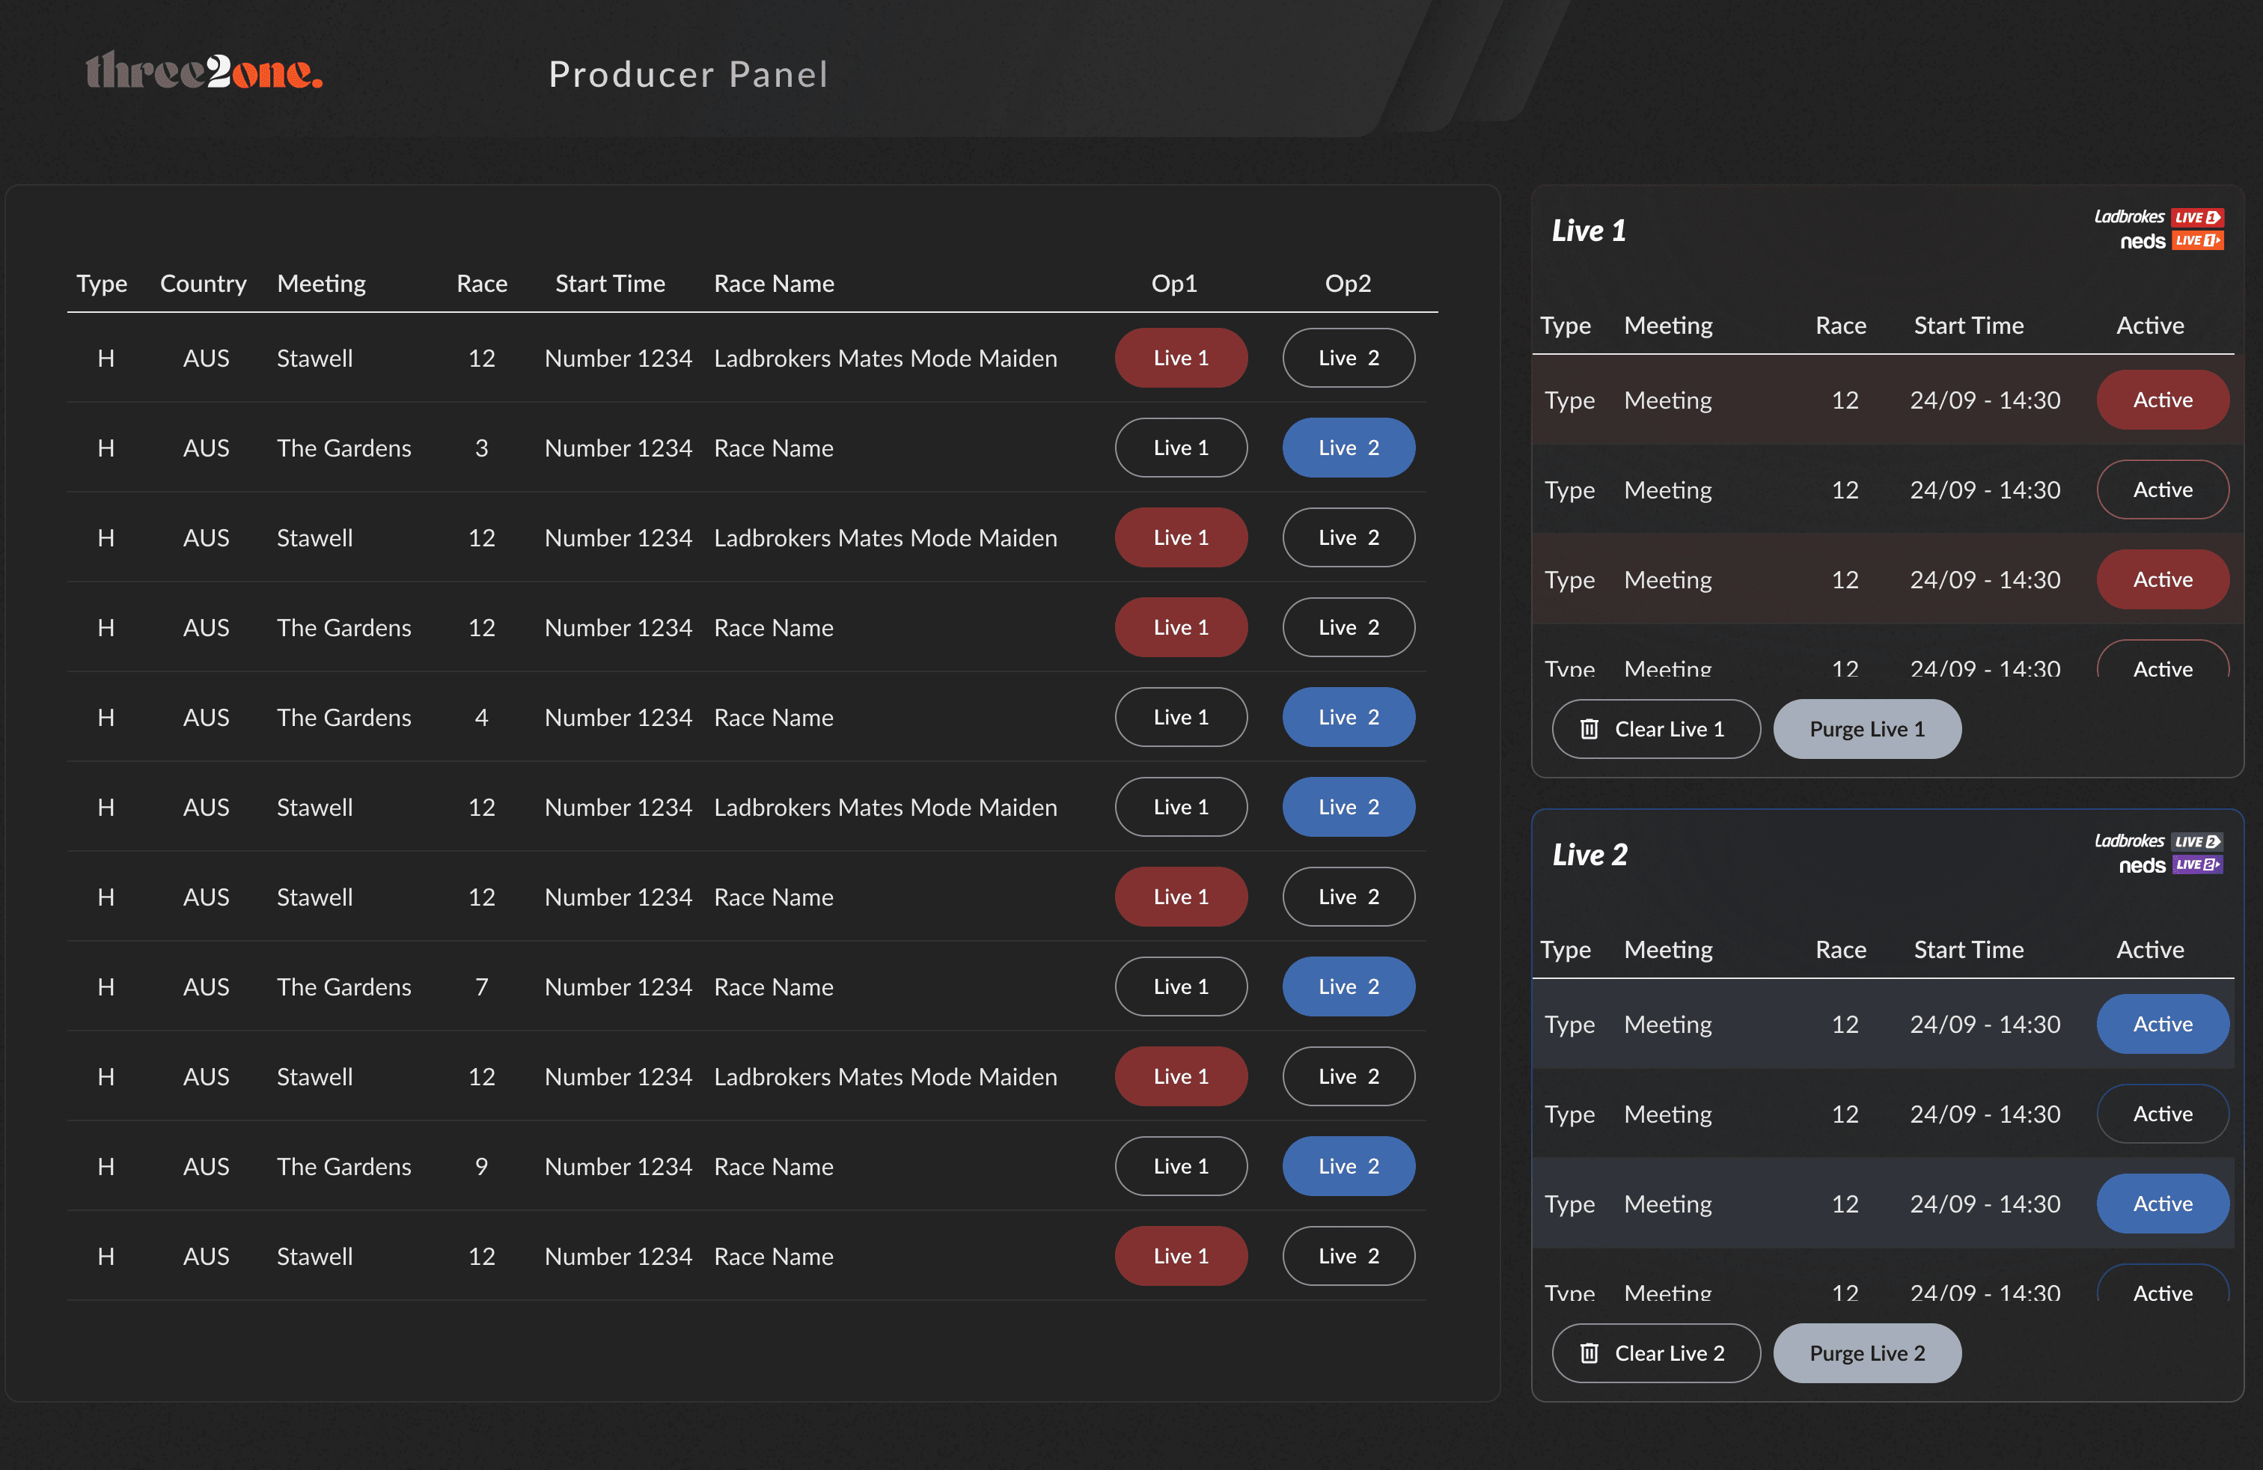Click Ladbrokes Live badge in Live 1 panel
The image size is (2263, 1470).
[2197, 217]
